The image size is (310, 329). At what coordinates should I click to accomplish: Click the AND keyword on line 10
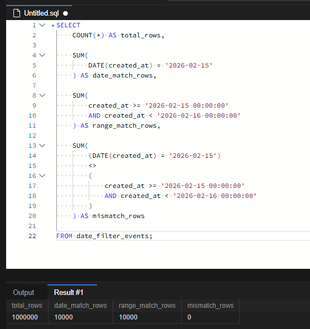tap(94, 115)
